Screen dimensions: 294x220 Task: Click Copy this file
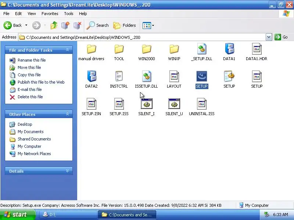pos(25,75)
